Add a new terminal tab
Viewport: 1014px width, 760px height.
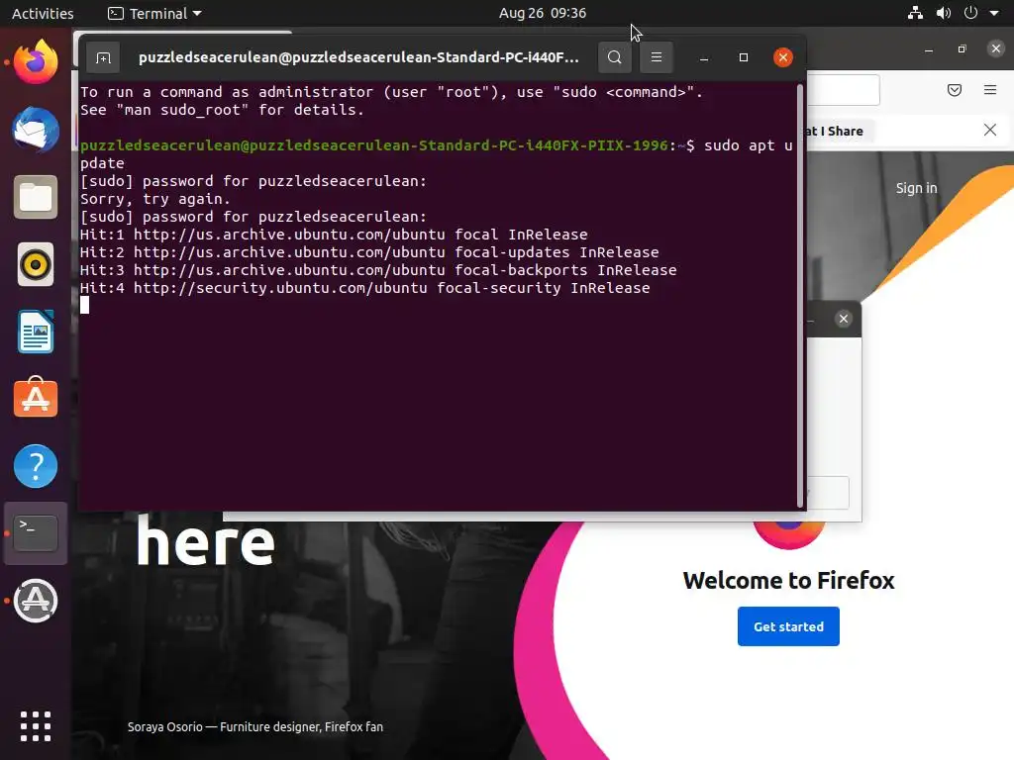[x=103, y=57]
